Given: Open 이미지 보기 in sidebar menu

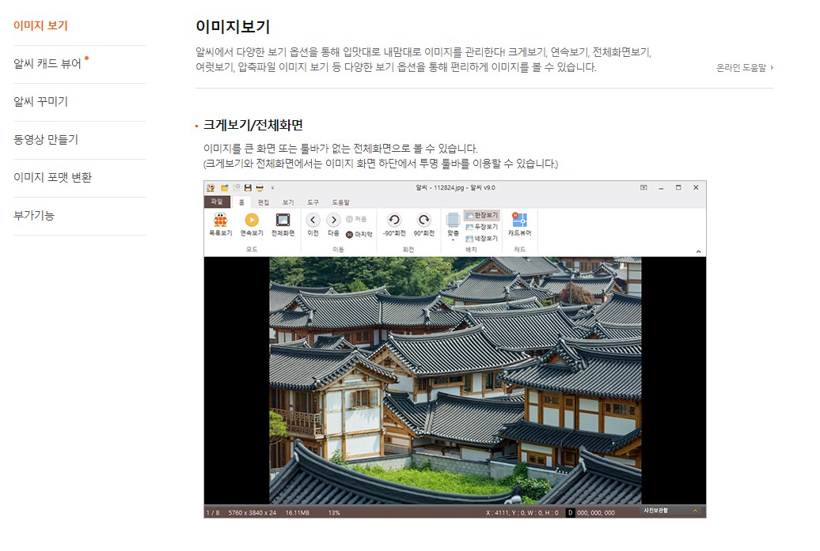Looking at the screenshot, I should (41, 25).
